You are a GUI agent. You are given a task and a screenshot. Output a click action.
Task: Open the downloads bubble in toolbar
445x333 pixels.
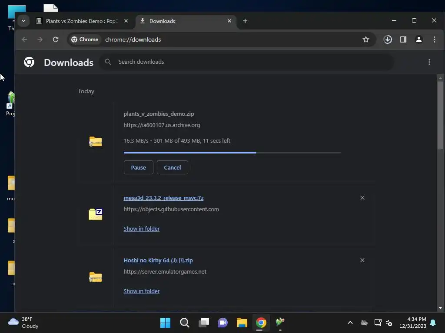tap(388, 39)
